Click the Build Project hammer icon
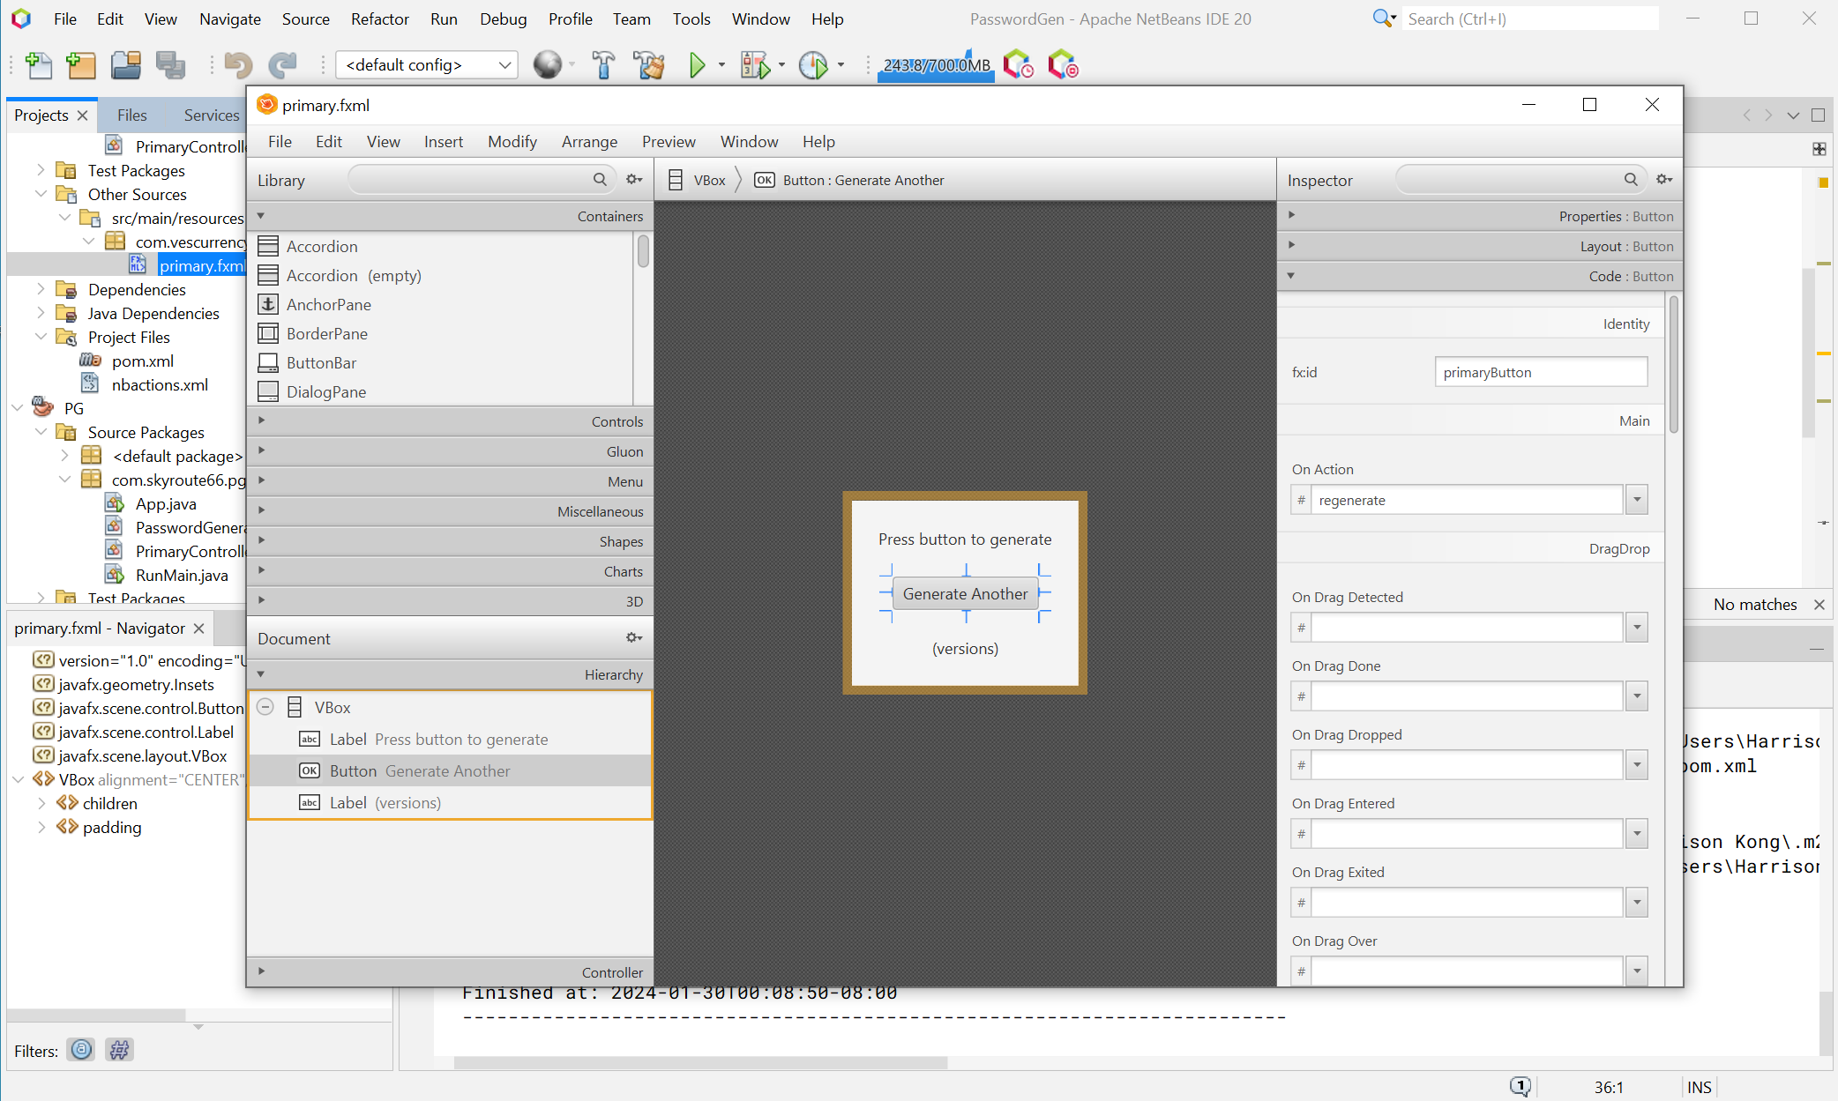 click(x=603, y=65)
